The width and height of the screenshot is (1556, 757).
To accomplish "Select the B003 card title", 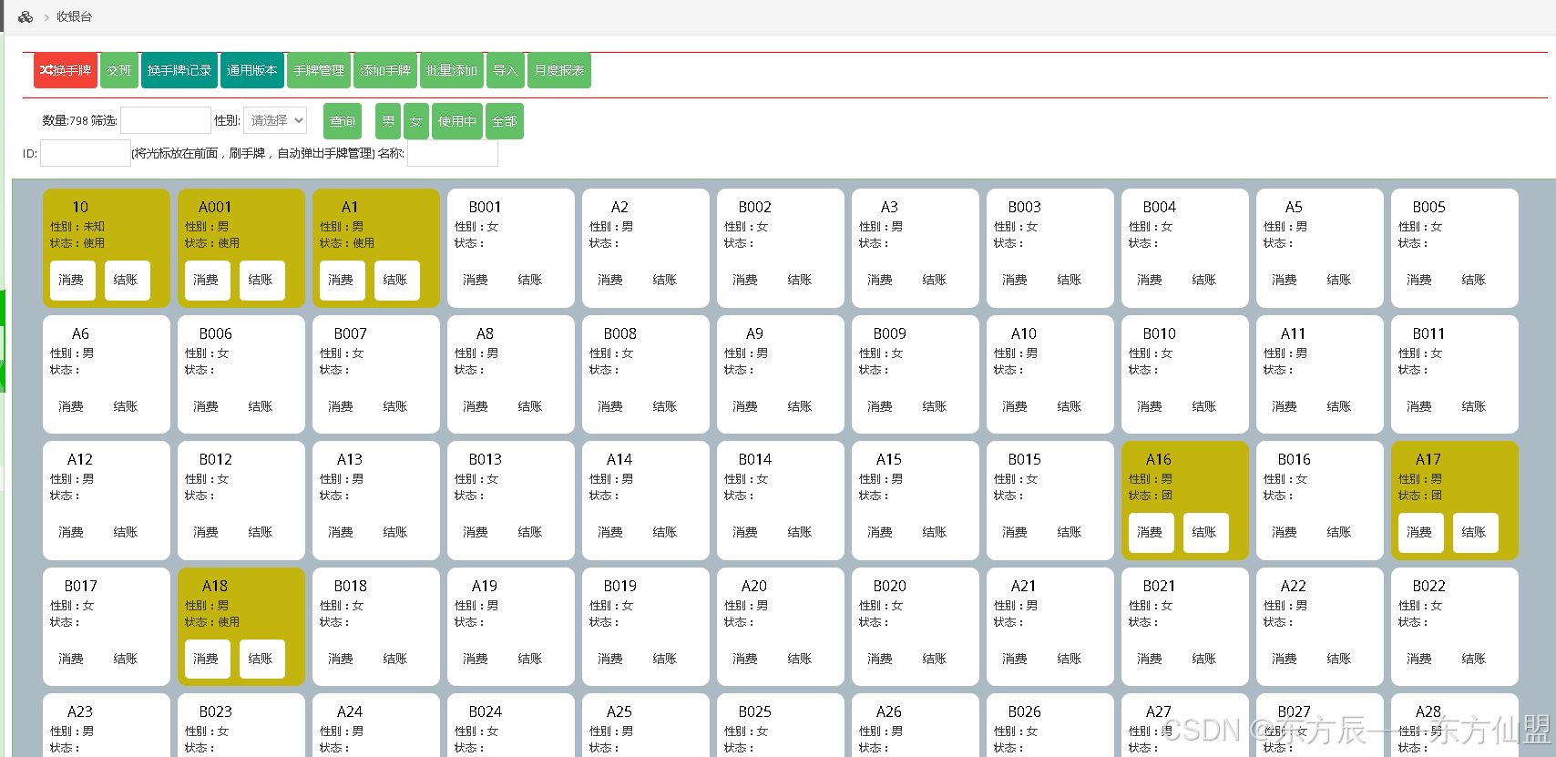I will coord(1025,207).
